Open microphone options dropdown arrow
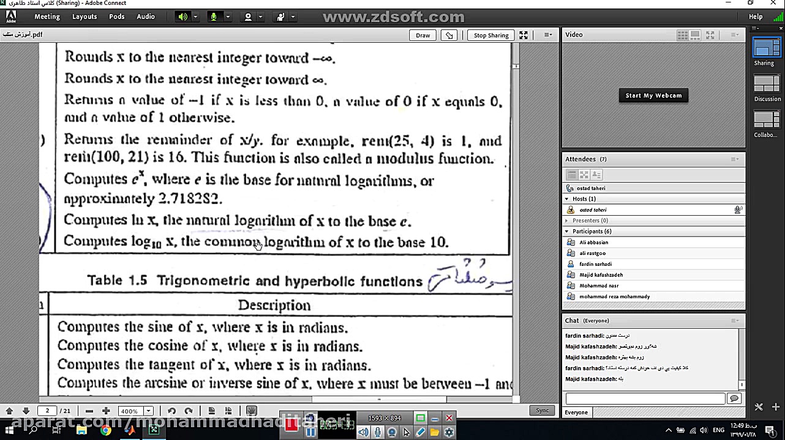This screenshot has width=785, height=440. 227,16
